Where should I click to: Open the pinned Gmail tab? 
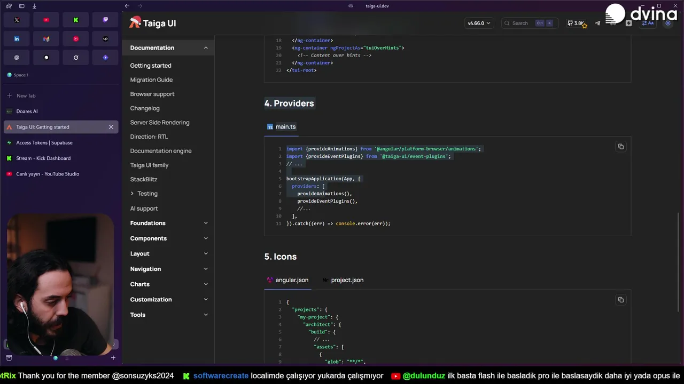pyautogui.click(x=46, y=39)
